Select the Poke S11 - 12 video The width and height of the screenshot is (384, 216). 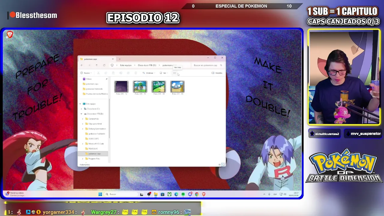(x=121, y=88)
